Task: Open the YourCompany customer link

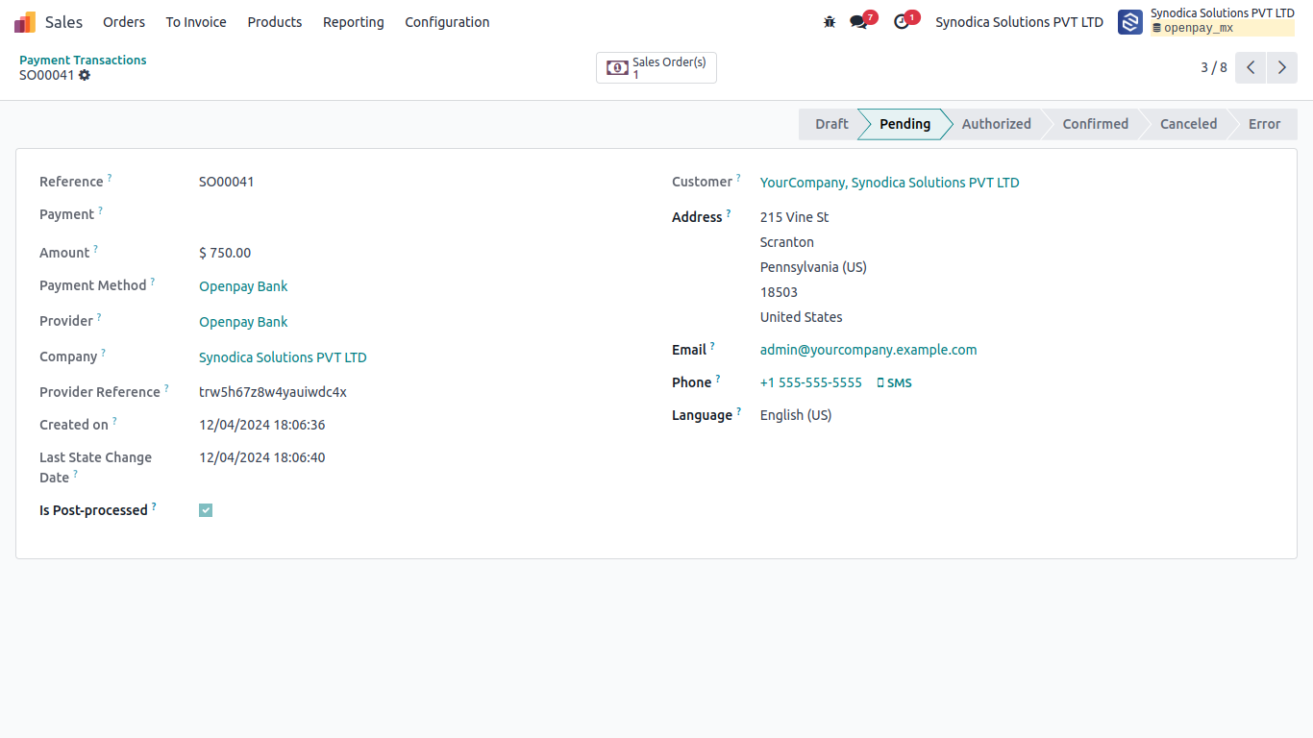Action: click(x=889, y=183)
